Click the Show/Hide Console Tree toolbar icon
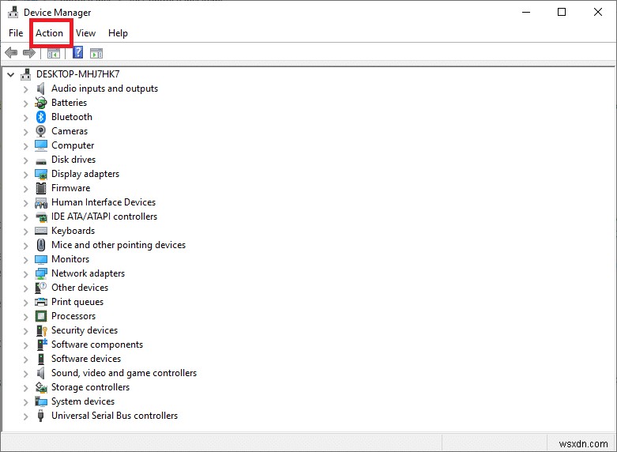617x452 pixels. click(54, 53)
